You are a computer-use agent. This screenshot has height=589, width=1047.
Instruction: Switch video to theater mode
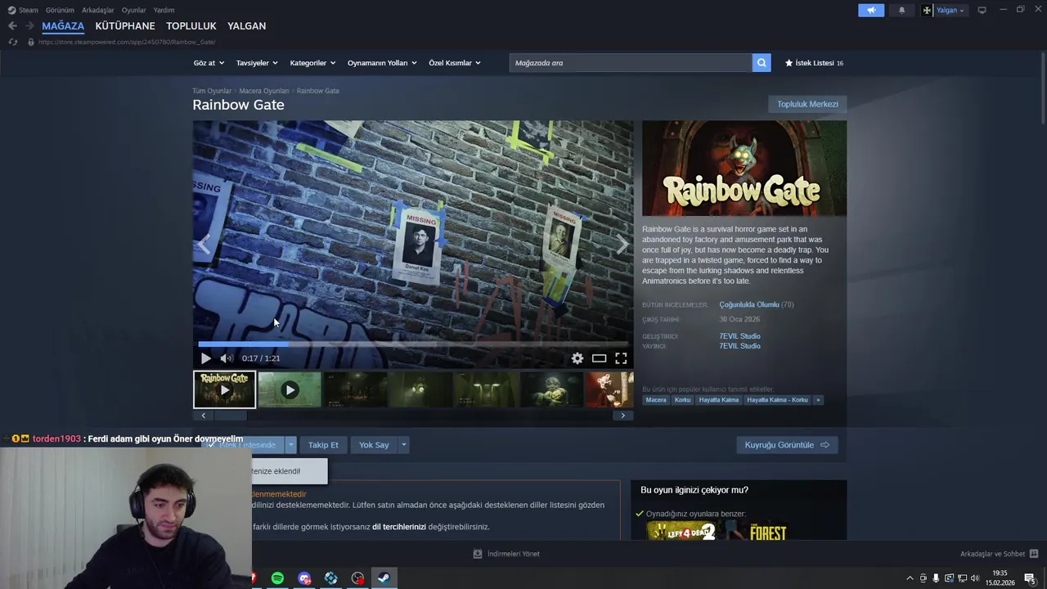click(600, 358)
